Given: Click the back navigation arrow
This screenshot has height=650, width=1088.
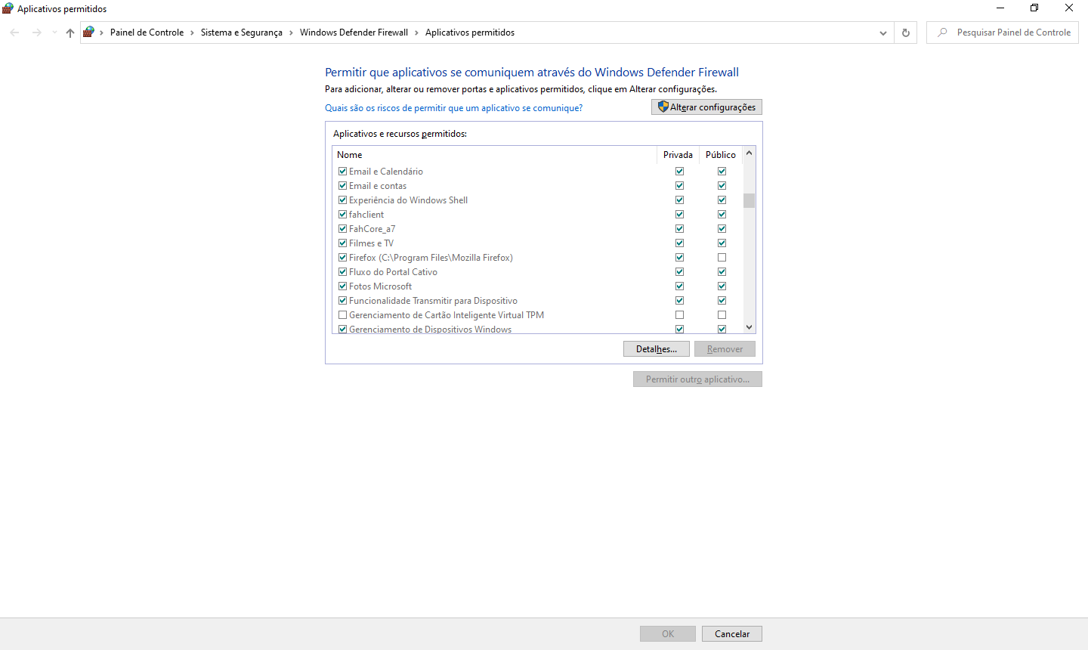Looking at the screenshot, I should [14, 32].
